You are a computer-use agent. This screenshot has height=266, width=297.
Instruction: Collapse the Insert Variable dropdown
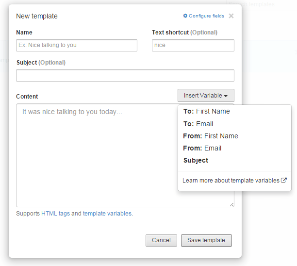coord(206,96)
